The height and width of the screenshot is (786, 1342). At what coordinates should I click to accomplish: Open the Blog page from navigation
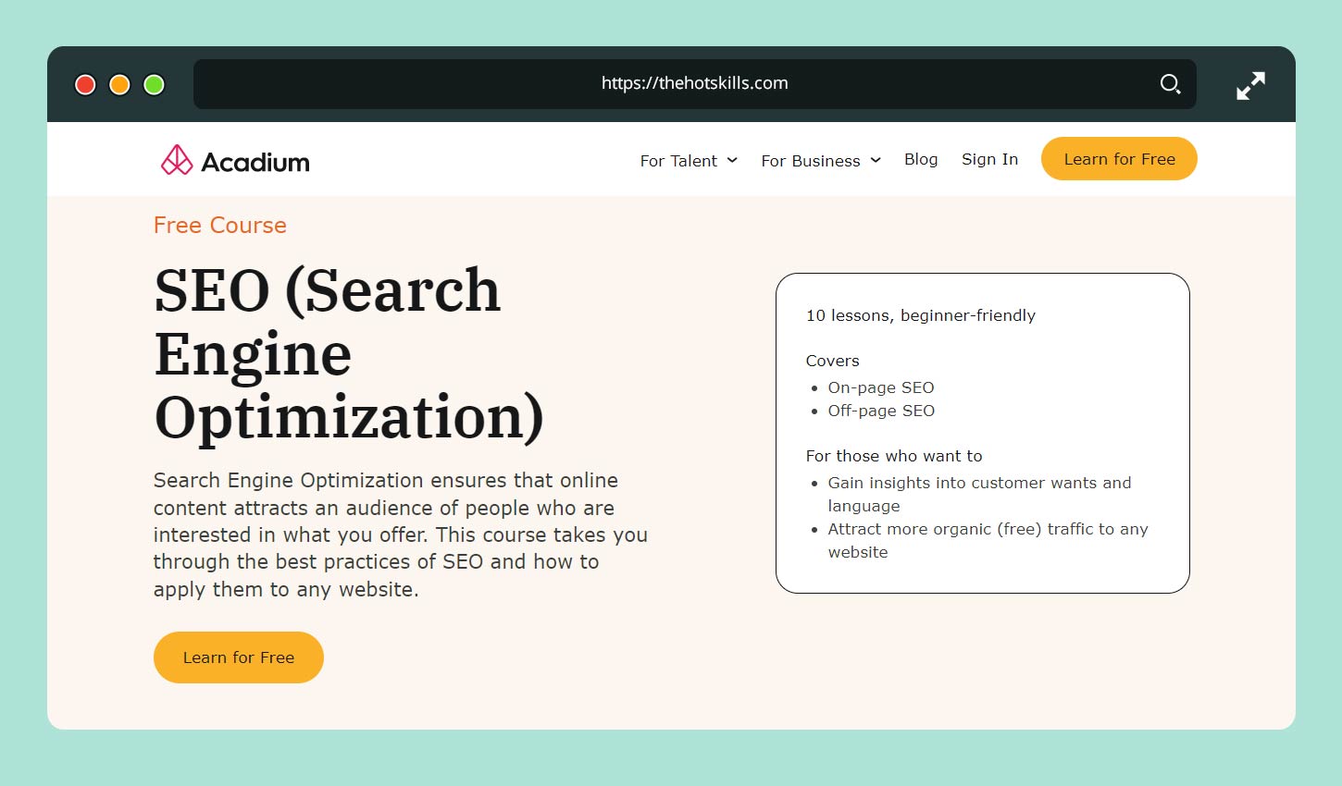(x=921, y=159)
